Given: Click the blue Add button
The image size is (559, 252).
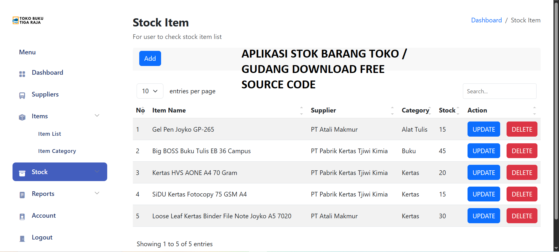Looking at the screenshot, I should 150,58.
